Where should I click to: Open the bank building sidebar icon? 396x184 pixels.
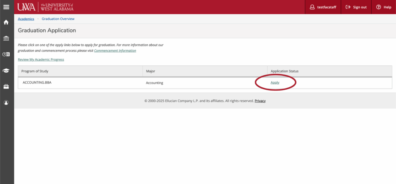pyautogui.click(x=6, y=38)
